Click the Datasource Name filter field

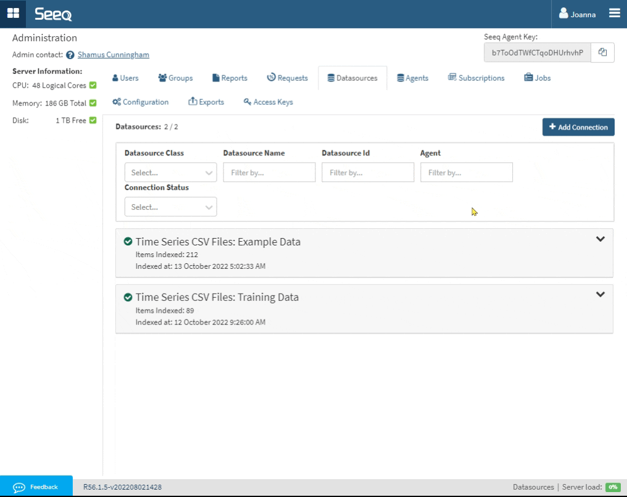pos(269,172)
